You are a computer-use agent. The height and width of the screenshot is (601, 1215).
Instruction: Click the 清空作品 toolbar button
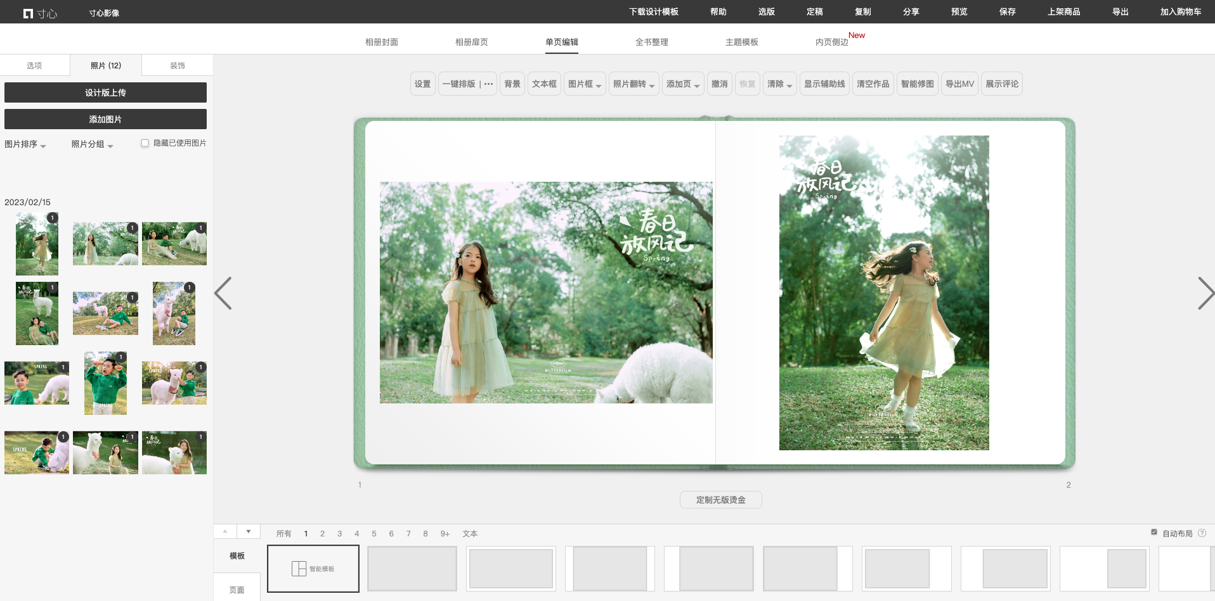(x=873, y=84)
